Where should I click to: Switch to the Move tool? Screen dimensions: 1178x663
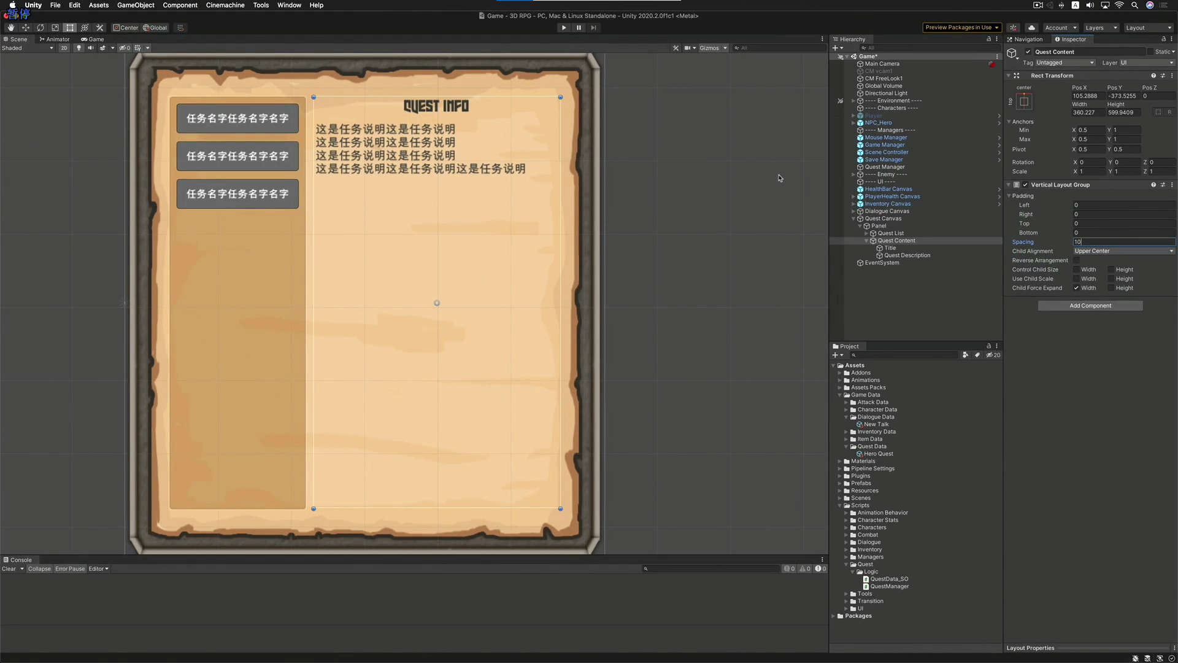[26, 28]
